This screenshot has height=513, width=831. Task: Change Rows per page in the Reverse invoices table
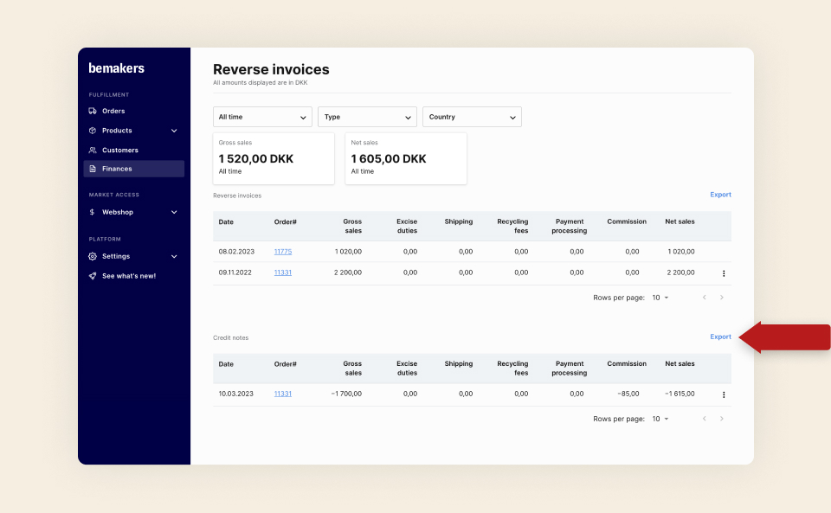(x=660, y=298)
